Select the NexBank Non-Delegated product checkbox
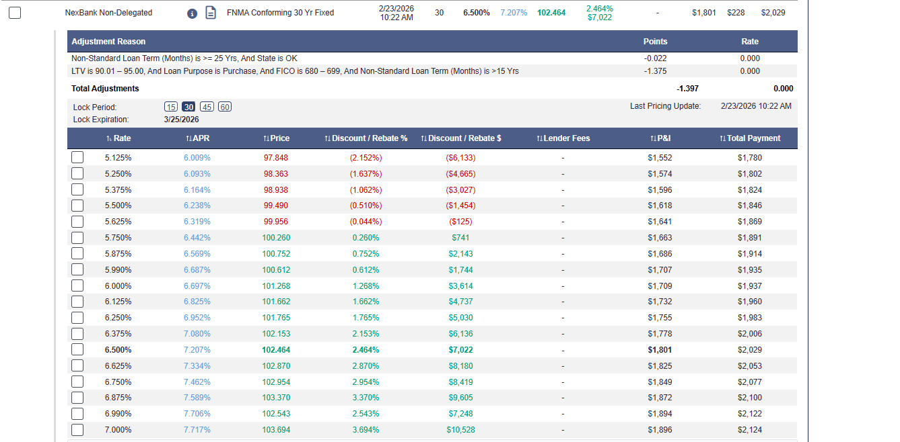This screenshot has height=442, width=900. (15, 13)
